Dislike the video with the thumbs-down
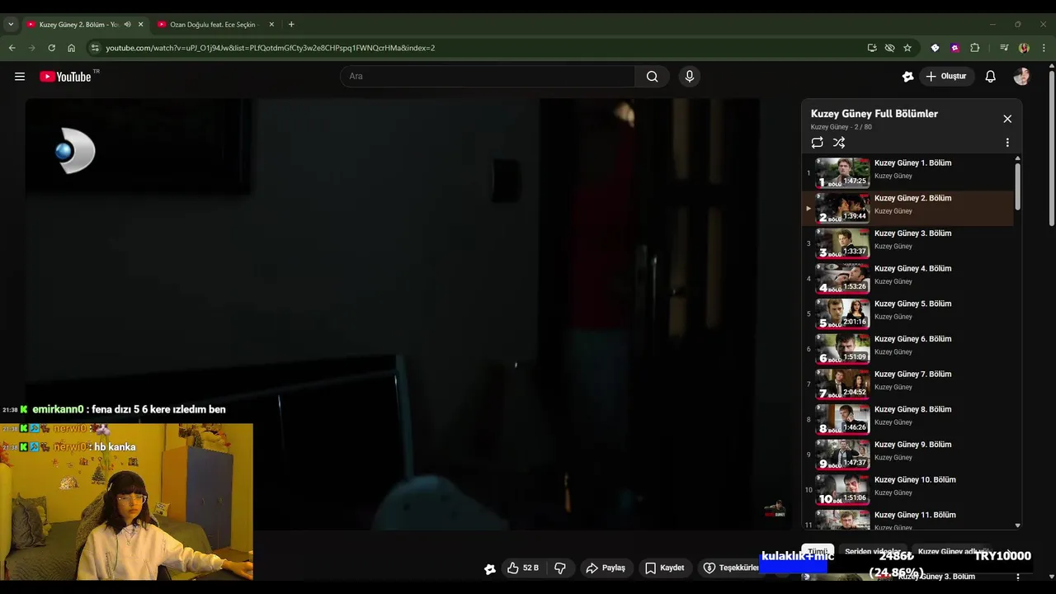Image resolution: width=1056 pixels, height=594 pixels. tap(560, 568)
